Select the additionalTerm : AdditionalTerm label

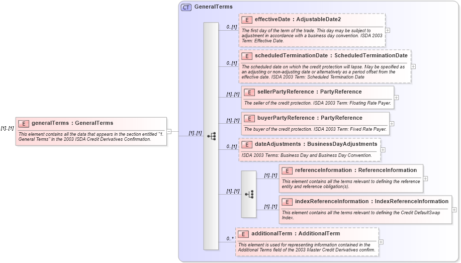pos(296,233)
